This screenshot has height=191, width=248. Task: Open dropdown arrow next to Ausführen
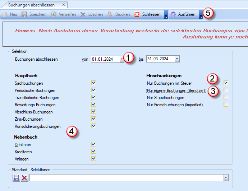click(x=201, y=15)
